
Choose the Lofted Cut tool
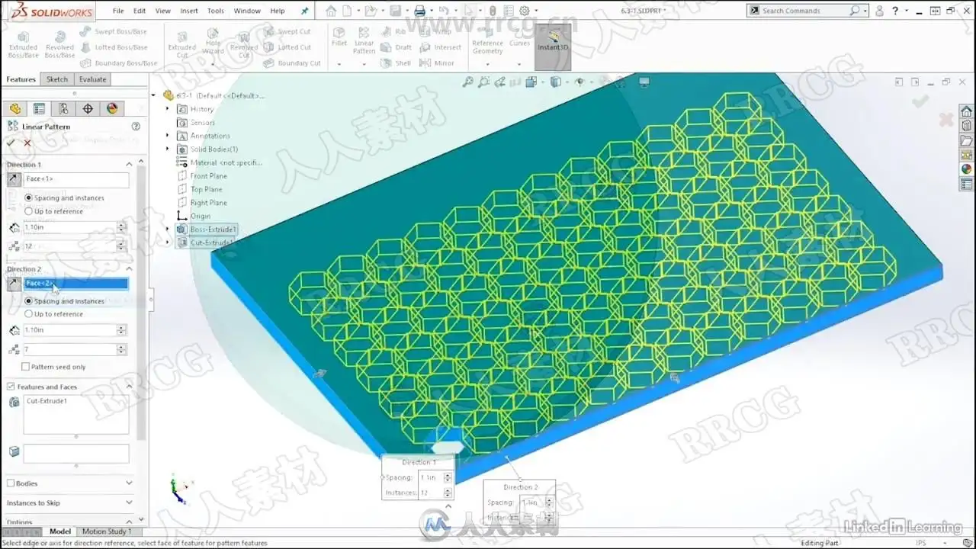point(287,47)
